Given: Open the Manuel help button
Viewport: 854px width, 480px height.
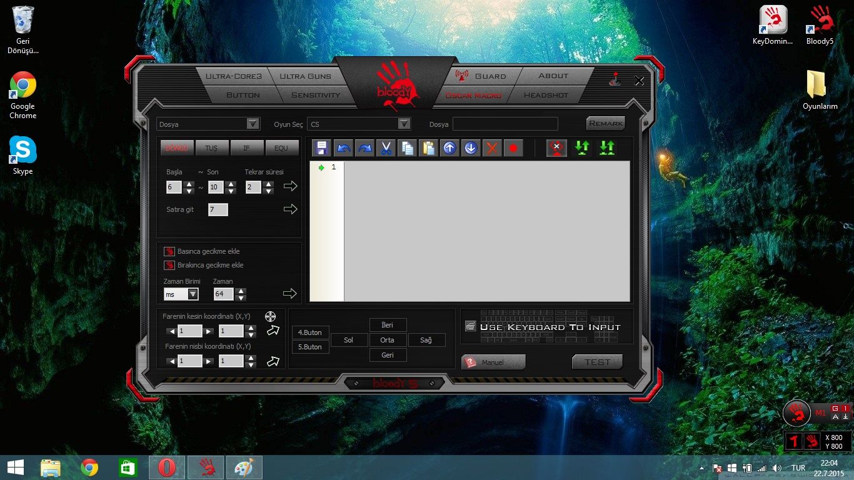Looking at the screenshot, I should pyautogui.click(x=493, y=362).
